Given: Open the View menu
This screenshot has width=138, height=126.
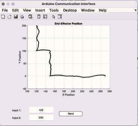Looking at the screenshot, I should (27, 10).
